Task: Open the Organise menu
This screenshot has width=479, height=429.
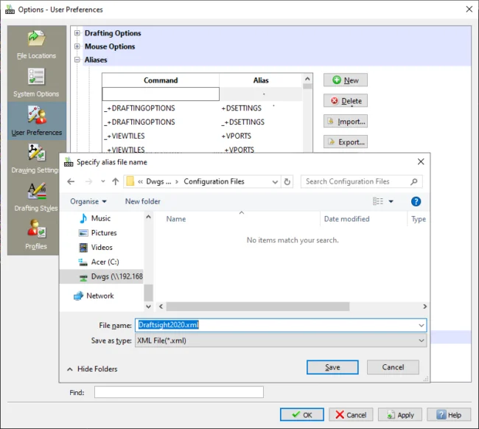Action: pos(88,201)
